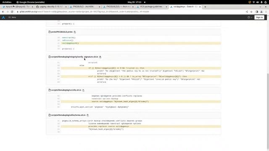The image size is (269, 151).
Task: Click the page vertical scrollbar thumb
Action: 268,111
